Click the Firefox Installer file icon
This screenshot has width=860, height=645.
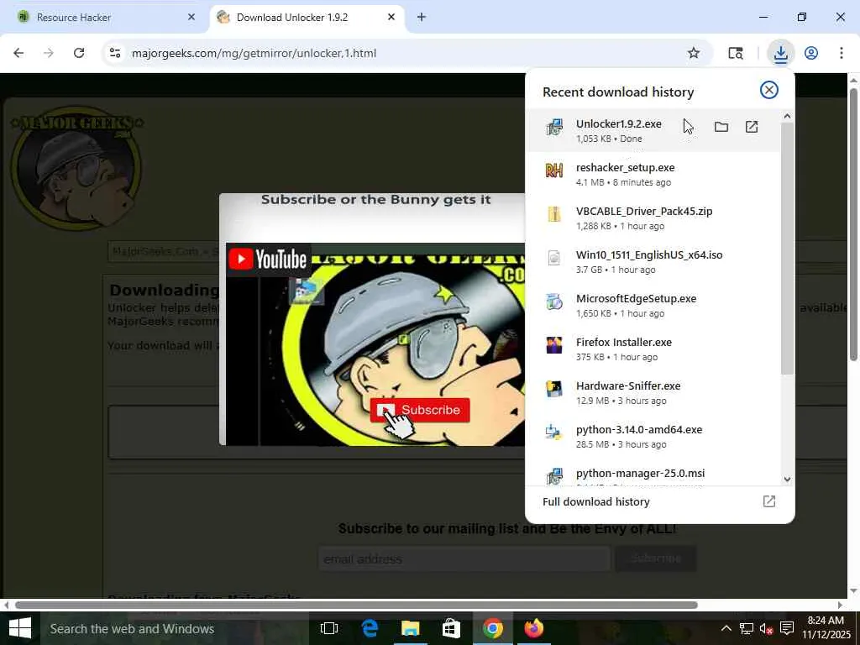click(554, 345)
